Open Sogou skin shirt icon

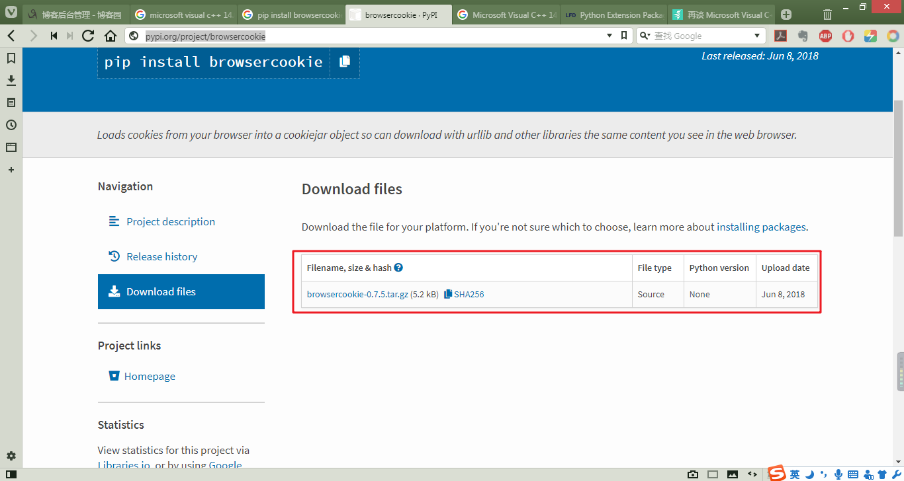tap(882, 474)
